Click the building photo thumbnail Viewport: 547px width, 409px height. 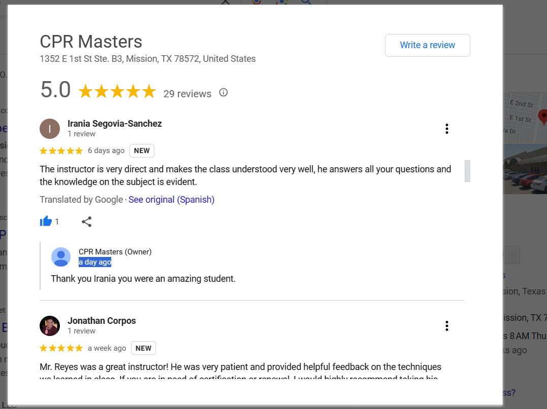tap(525, 170)
